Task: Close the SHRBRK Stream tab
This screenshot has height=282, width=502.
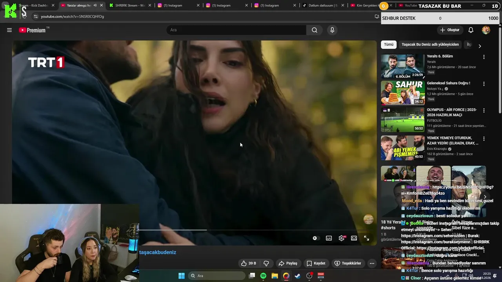Action: click(150, 5)
